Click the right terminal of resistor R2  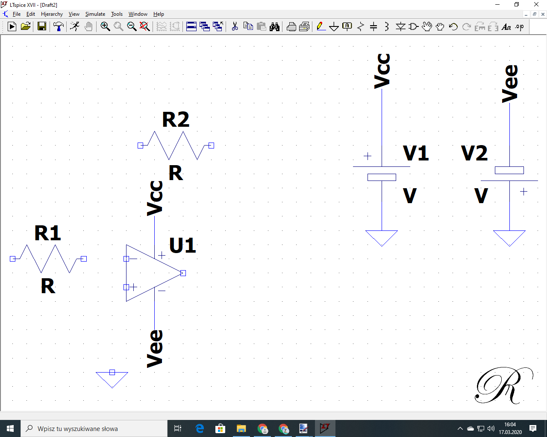211,146
